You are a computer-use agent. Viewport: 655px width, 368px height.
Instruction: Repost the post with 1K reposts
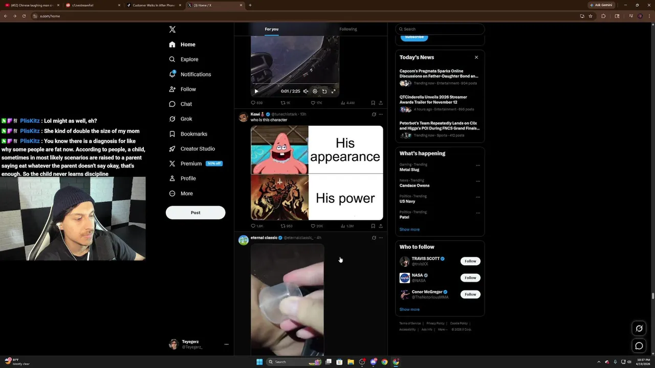click(286, 103)
